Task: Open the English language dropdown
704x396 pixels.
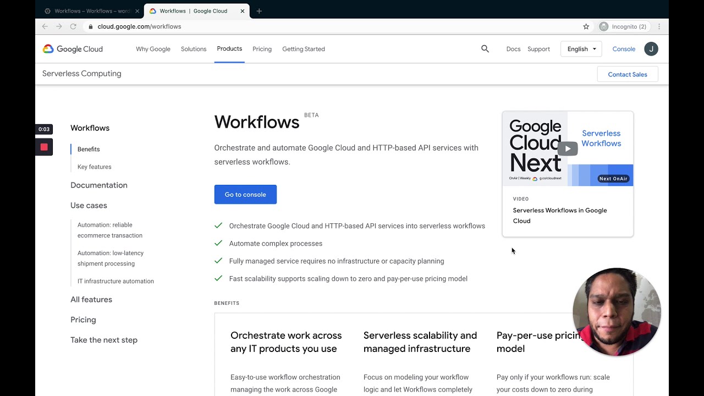Action: tap(581, 49)
